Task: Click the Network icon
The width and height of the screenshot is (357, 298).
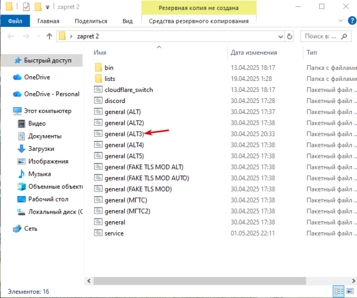Action: pos(17,229)
